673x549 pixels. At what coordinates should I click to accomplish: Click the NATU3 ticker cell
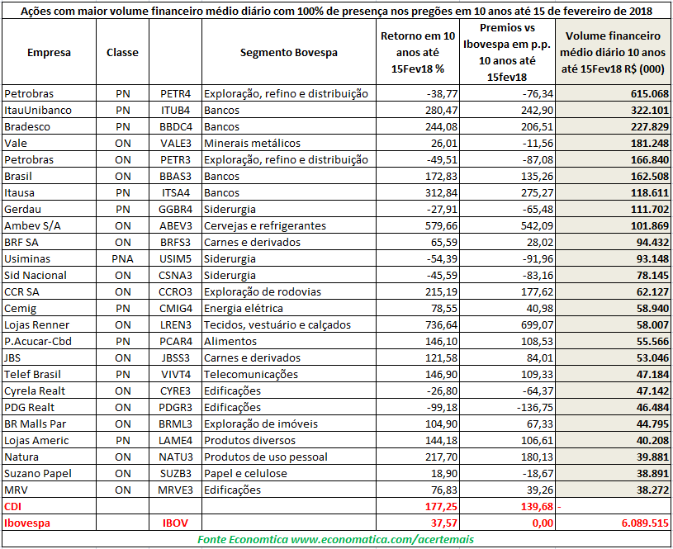tap(175, 457)
